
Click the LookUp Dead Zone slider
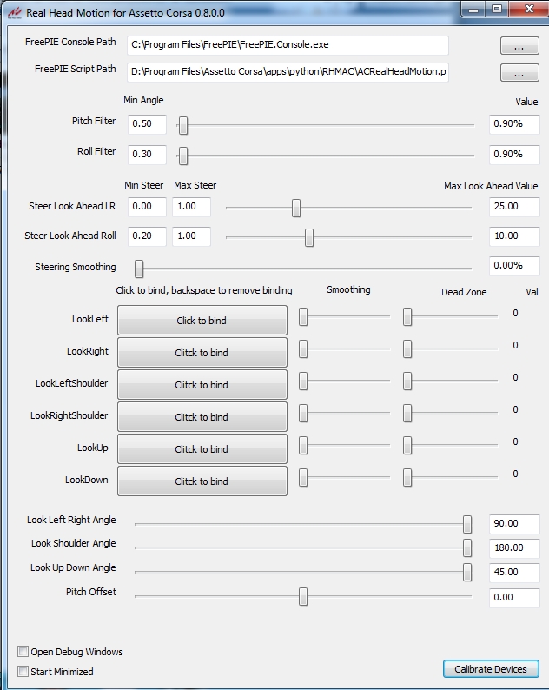pyautogui.click(x=407, y=446)
